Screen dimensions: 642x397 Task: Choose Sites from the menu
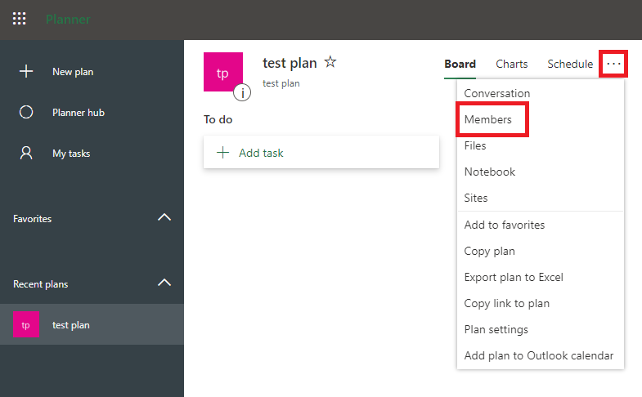[x=541, y=198]
